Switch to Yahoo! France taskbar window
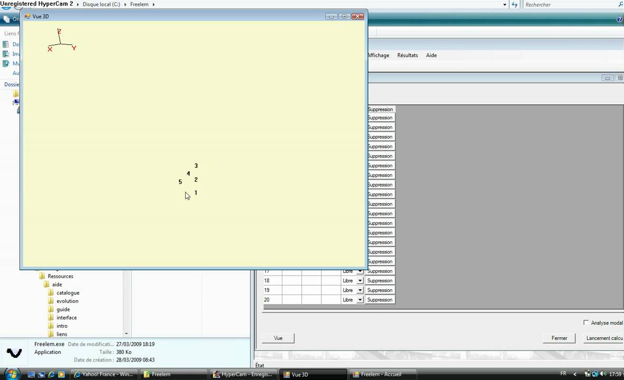This screenshot has height=380, width=624. coord(105,374)
